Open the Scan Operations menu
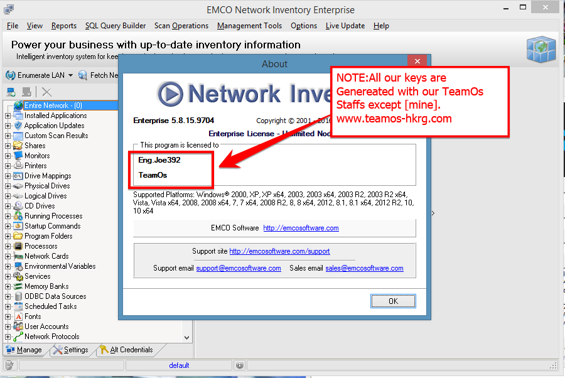Screen dimensions: 565x378 click(181, 26)
